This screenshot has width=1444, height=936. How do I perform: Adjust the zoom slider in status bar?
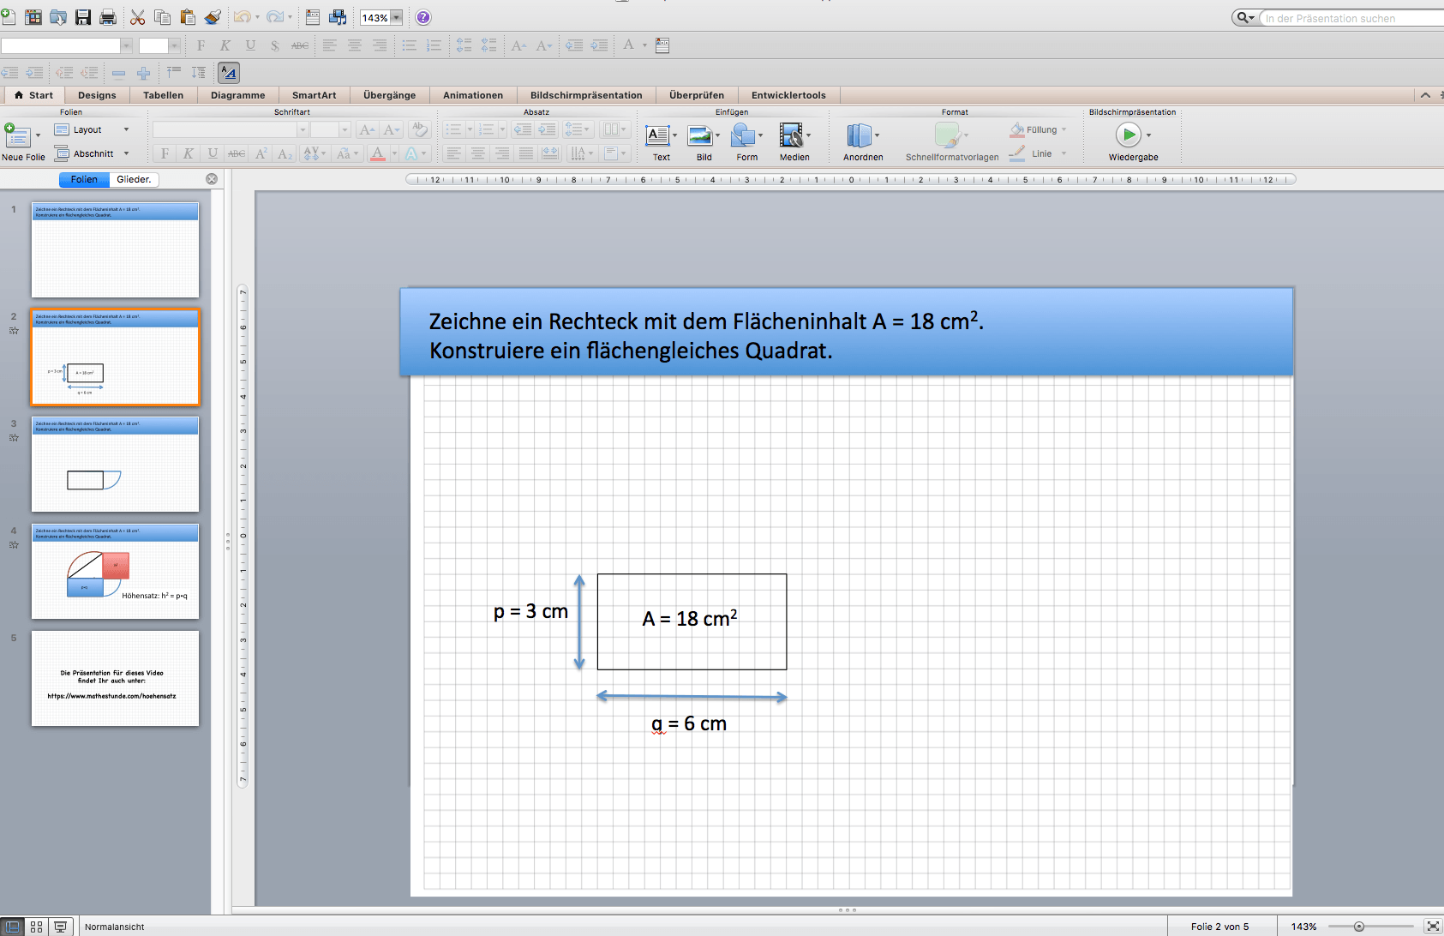[1359, 927]
